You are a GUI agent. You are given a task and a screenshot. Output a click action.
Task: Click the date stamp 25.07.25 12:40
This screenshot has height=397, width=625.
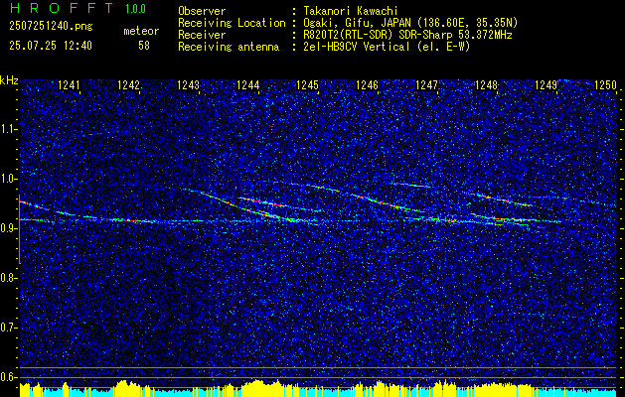pyautogui.click(x=51, y=46)
